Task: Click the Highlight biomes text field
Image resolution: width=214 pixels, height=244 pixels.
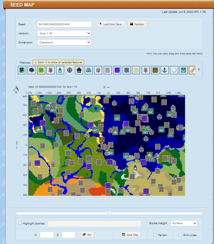Action: (95, 224)
